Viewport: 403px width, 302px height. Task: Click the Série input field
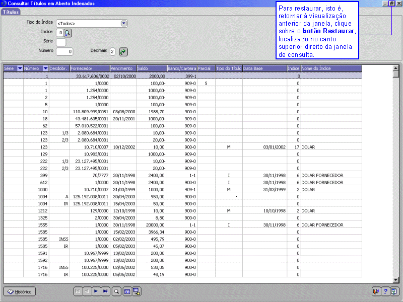[x=61, y=42]
